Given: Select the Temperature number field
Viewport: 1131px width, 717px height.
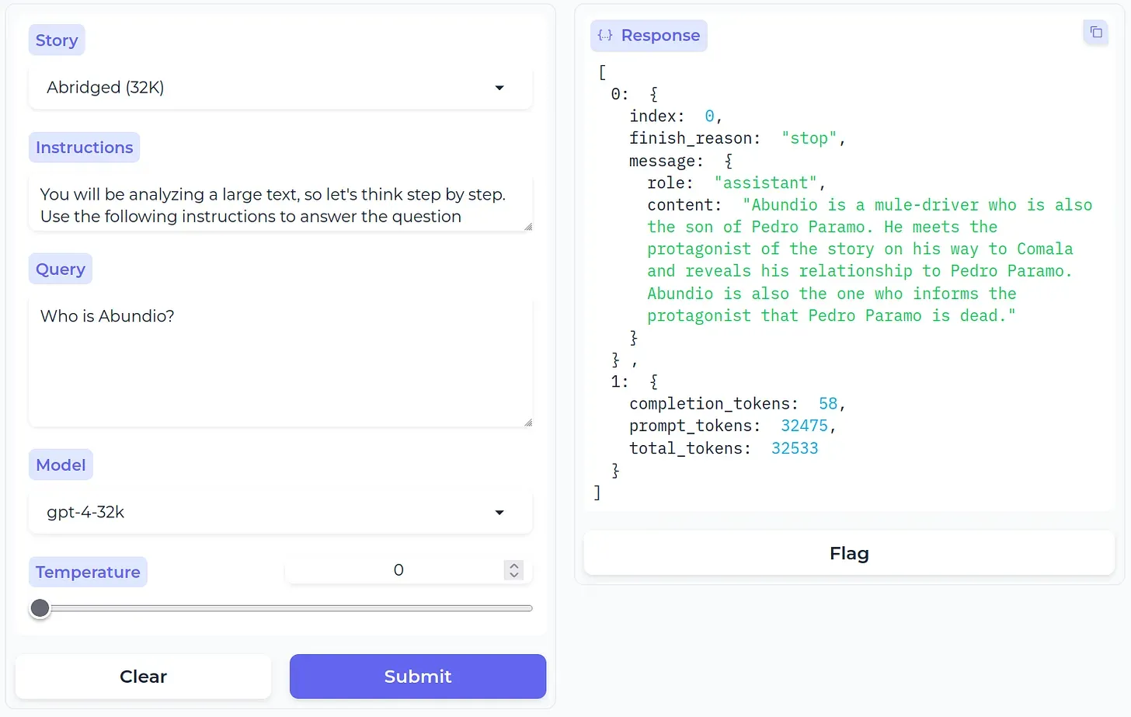Looking at the screenshot, I should tap(398, 570).
